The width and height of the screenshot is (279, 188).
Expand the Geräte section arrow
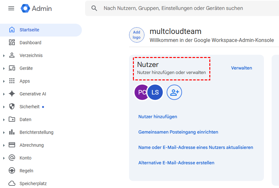point(4,69)
